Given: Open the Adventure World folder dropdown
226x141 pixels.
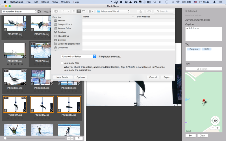Looking at the screenshot, I should pos(113,12).
